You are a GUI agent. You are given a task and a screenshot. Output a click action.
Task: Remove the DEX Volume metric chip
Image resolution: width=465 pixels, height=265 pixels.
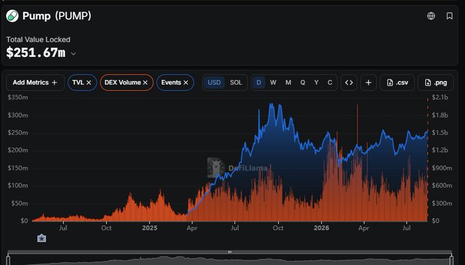click(145, 83)
